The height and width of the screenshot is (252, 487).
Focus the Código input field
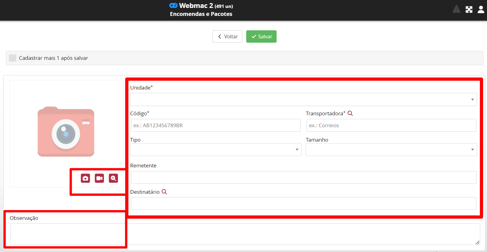[216, 125]
